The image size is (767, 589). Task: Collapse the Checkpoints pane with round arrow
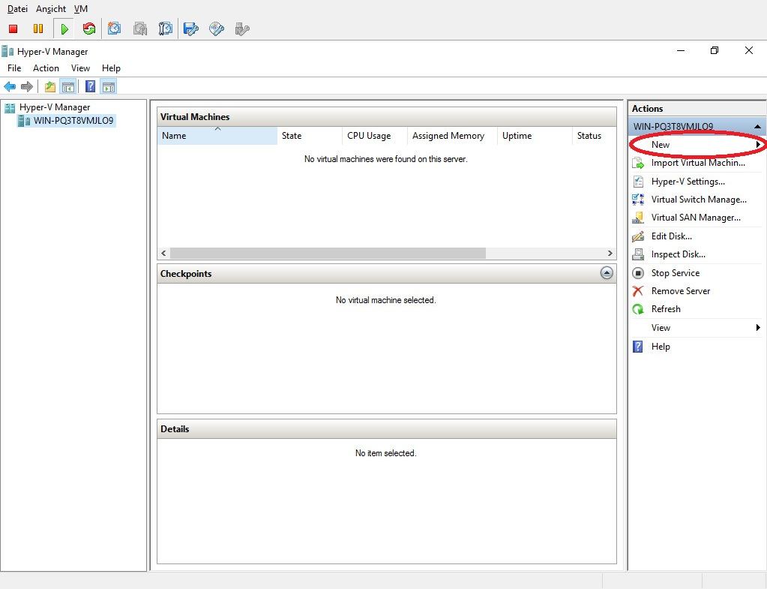pos(607,273)
